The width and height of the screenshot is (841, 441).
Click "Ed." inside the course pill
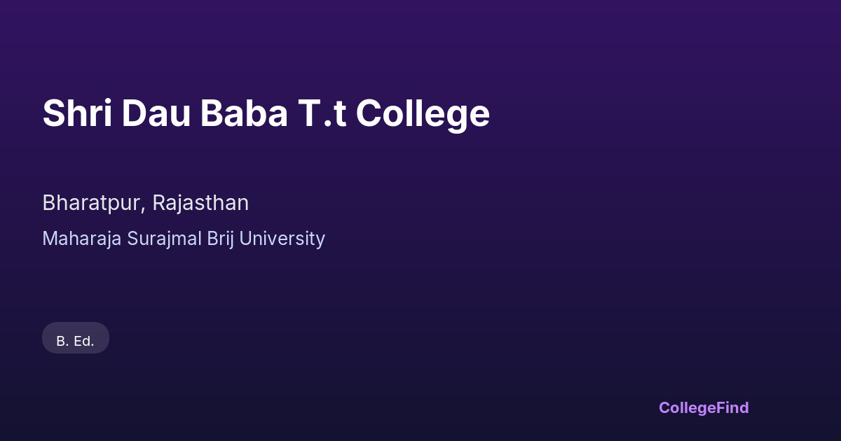tap(83, 342)
